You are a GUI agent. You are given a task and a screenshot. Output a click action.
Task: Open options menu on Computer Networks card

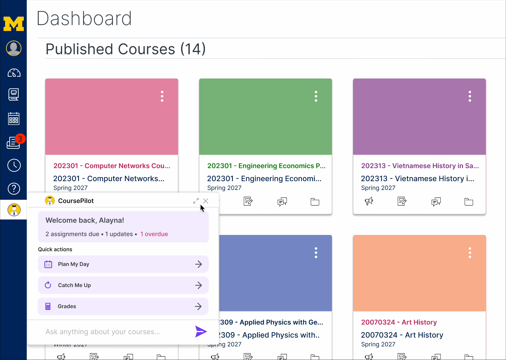point(162,96)
